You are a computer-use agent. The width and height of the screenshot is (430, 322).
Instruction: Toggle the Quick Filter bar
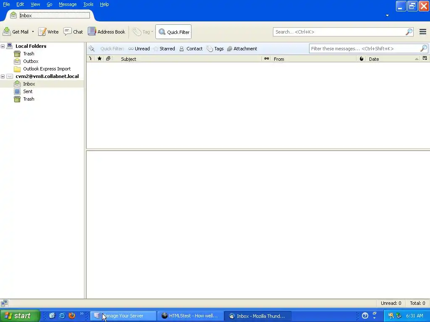(x=173, y=32)
